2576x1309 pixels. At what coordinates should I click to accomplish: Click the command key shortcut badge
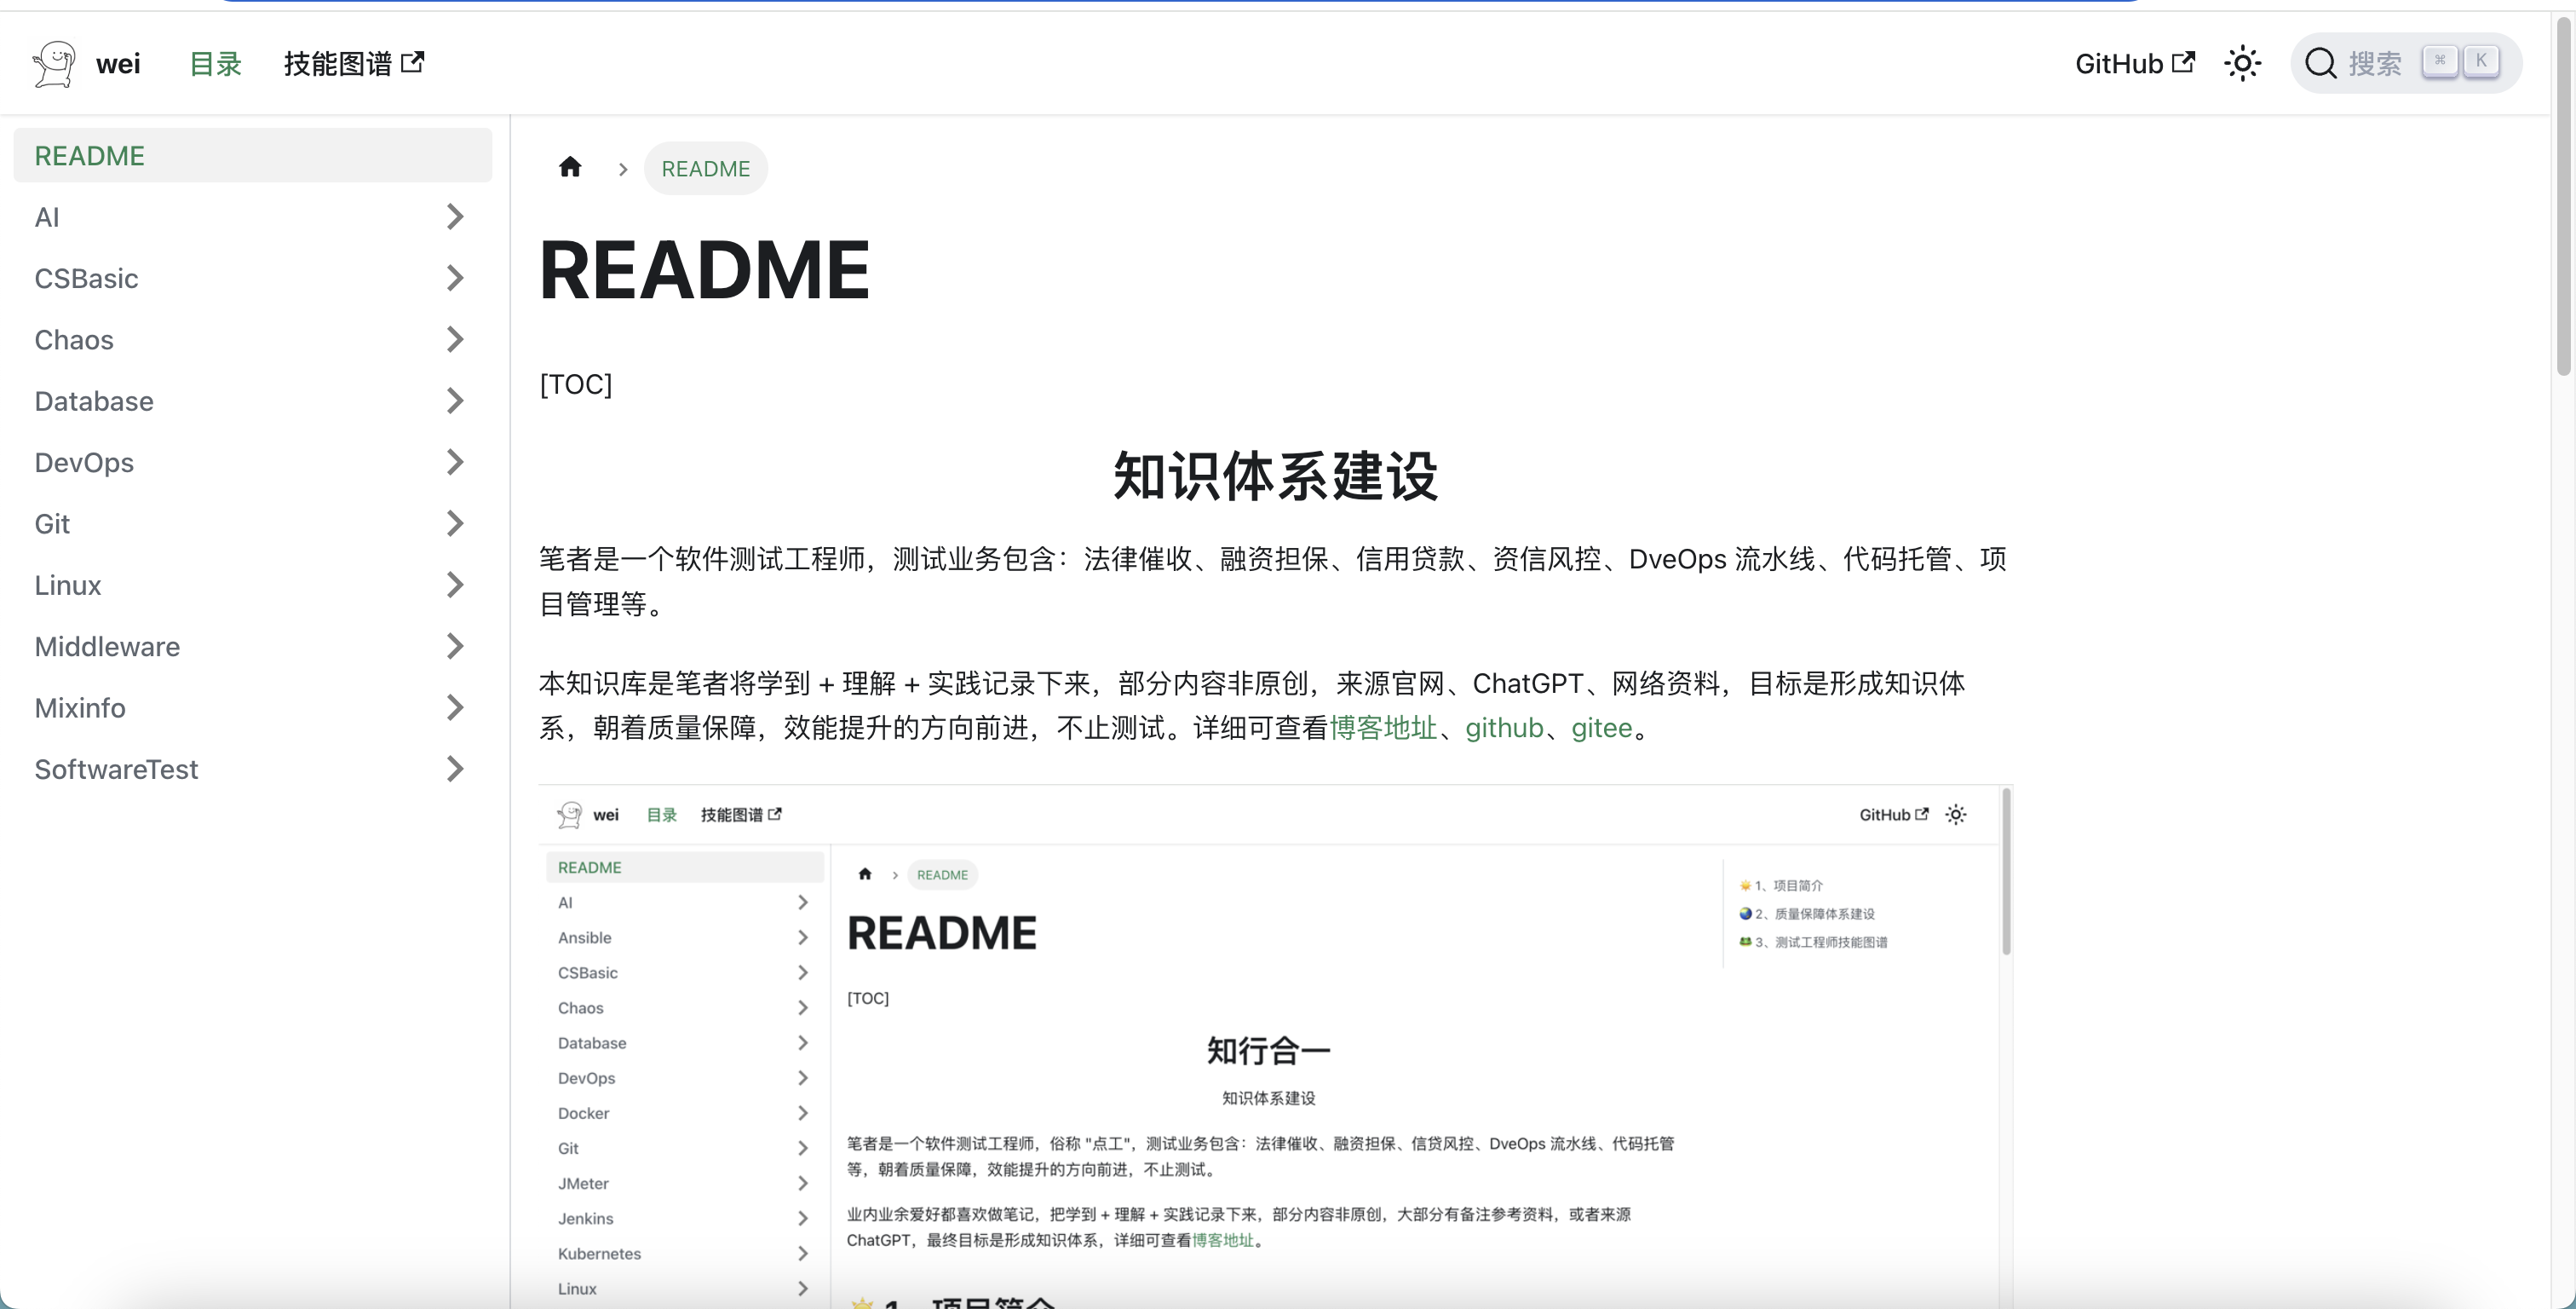coord(2440,62)
